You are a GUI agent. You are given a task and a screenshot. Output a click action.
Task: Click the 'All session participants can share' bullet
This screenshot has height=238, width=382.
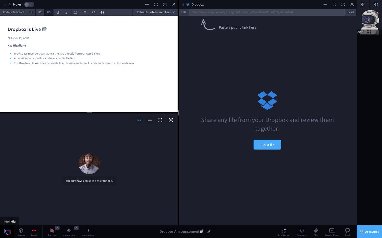[x=44, y=58]
